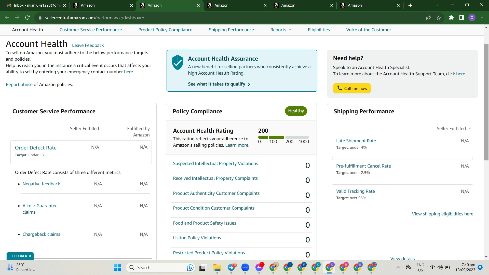The image size is (489, 275).
Task: Open Product Policy Compliance page
Action: point(165,30)
